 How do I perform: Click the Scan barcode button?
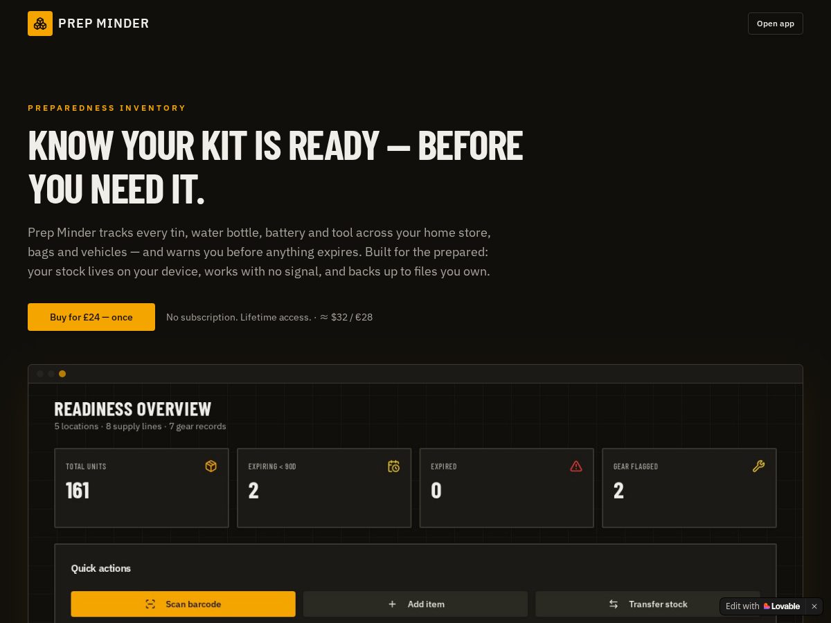coord(183,604)
